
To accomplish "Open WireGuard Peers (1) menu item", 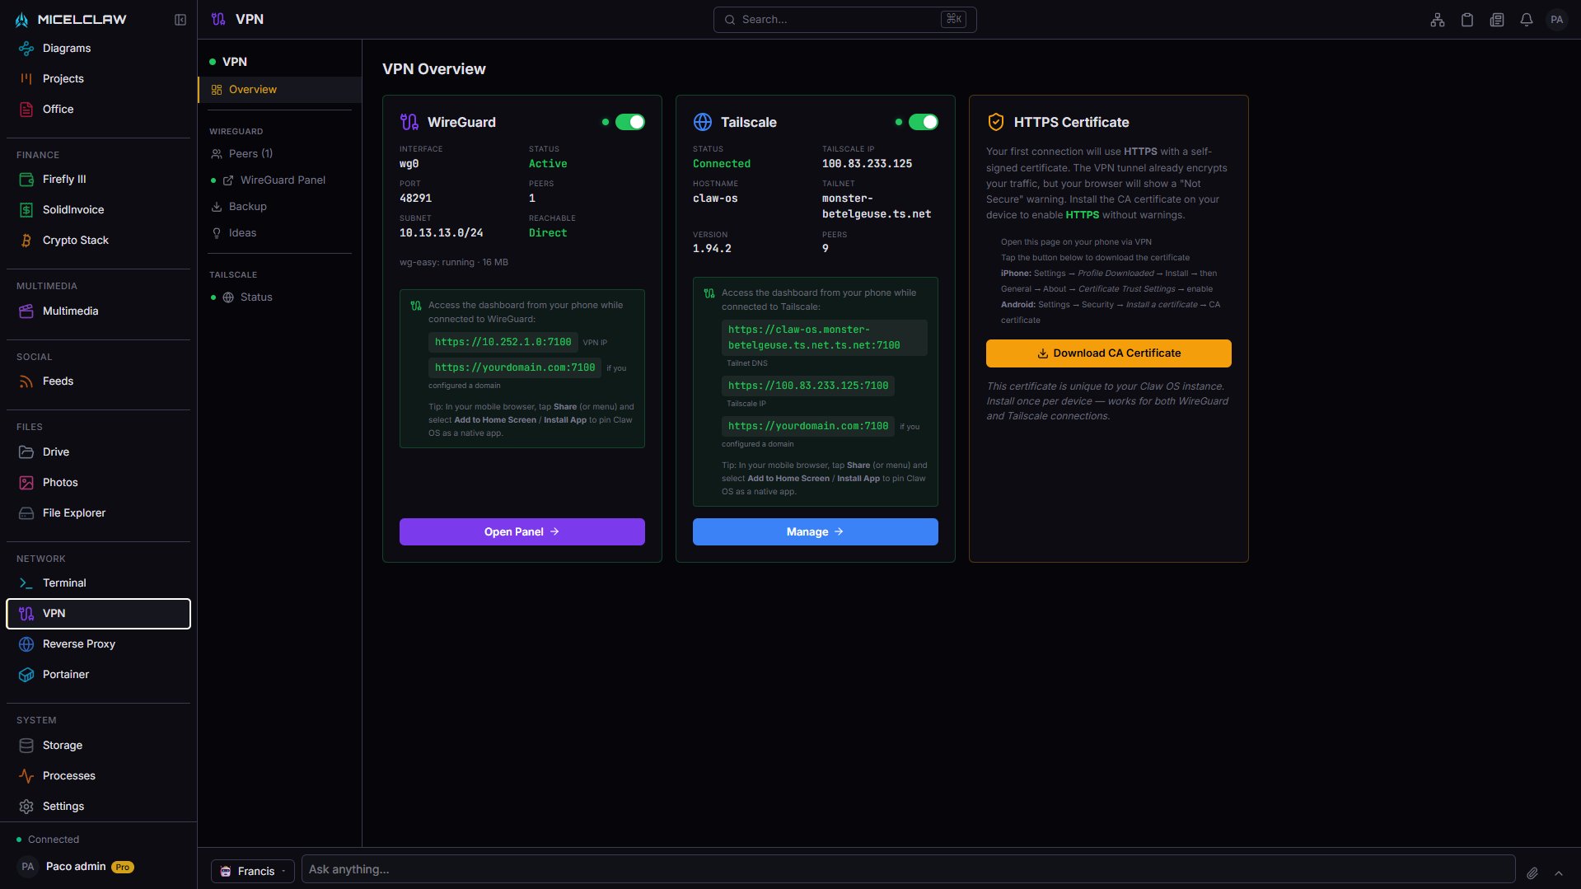I will pos(250,154).
